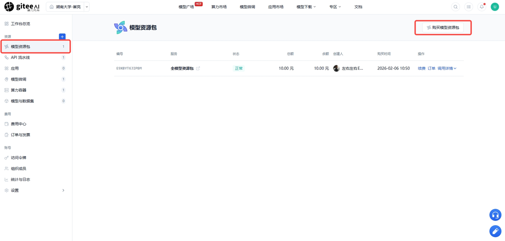Click the blue plus button beside 资源

pyautogui.click(x=62, y=37)
